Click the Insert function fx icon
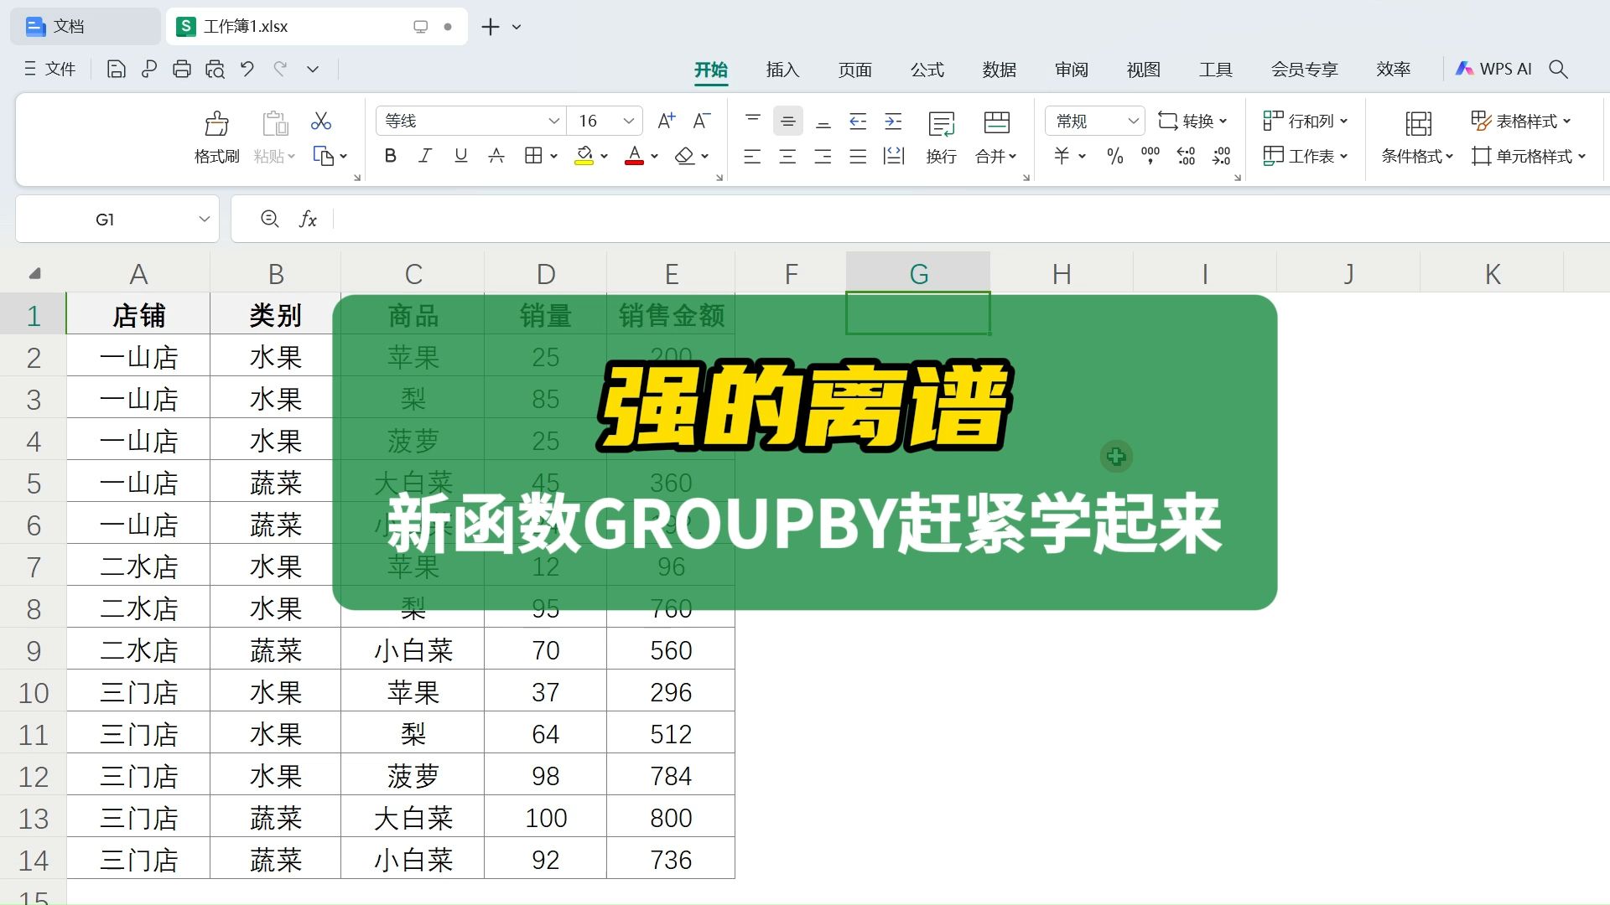 (308, 220)
